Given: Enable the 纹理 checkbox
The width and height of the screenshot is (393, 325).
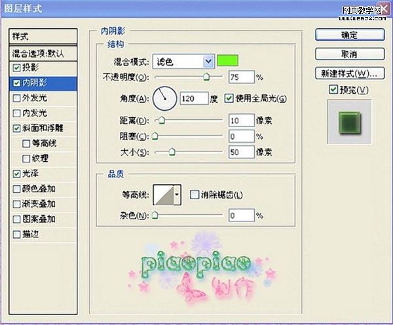Looking at the screenshot, I should click(x=26, y=159).
